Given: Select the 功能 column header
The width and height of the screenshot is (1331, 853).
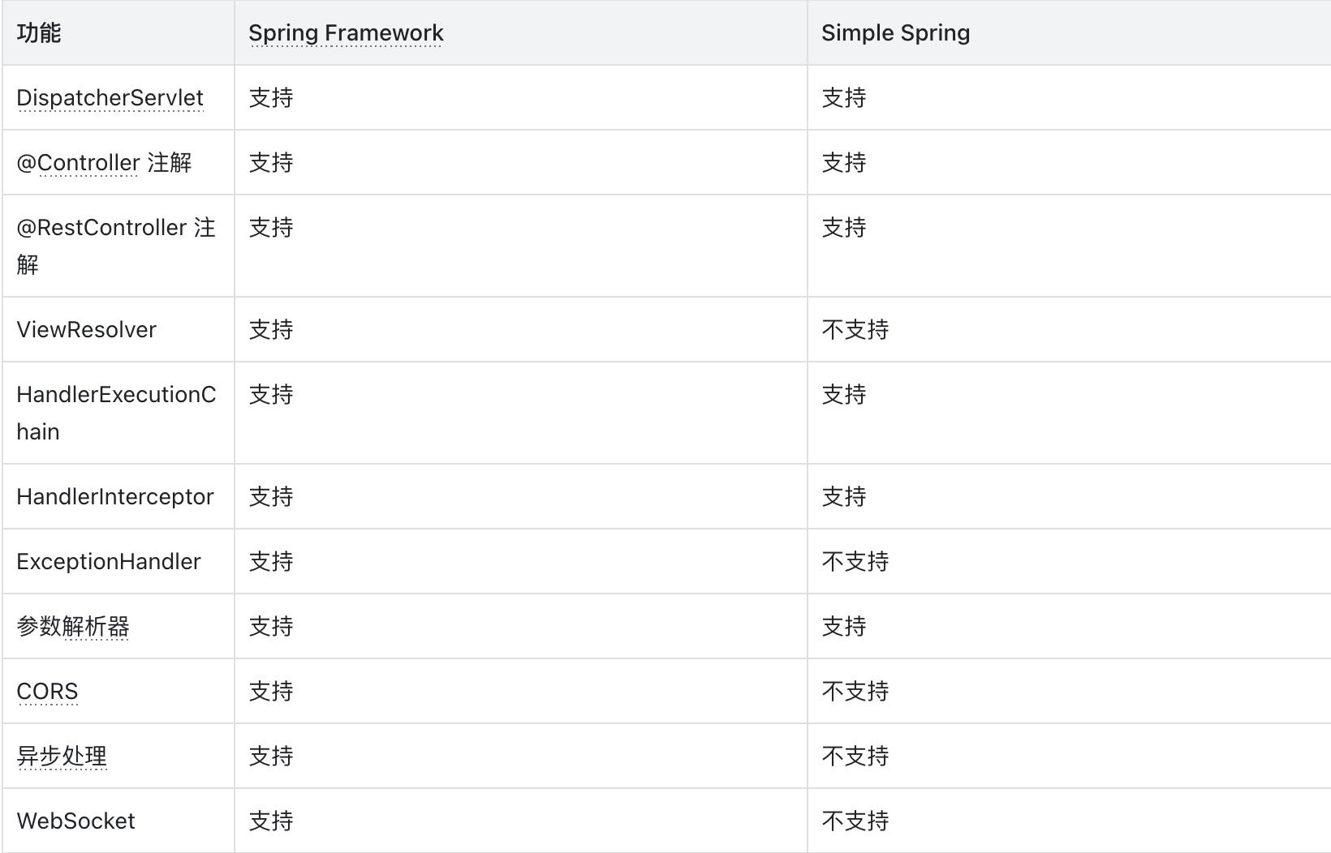Looking at the screenshot, I should [x=39, y=33].
